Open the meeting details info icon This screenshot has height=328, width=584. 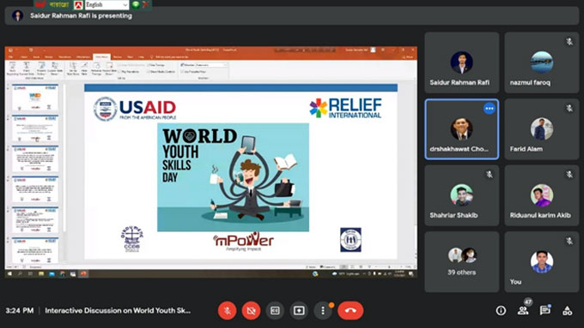click(501, 311)
